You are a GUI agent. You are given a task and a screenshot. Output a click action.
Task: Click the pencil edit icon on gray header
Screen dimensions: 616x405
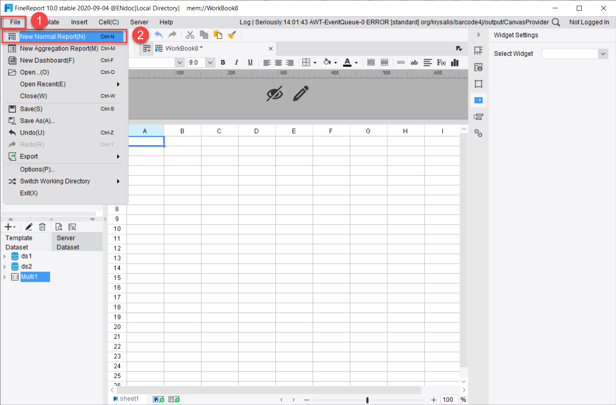tap(301, 94)
